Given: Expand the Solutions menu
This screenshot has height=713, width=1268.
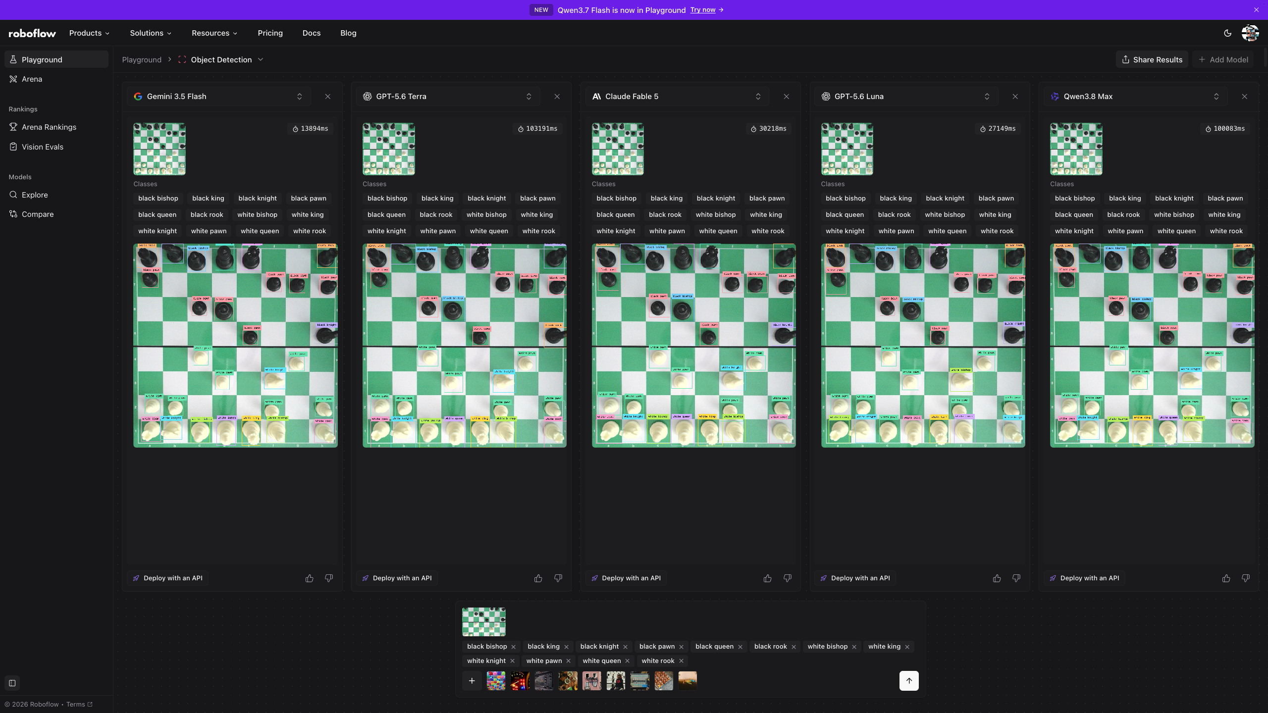Looking at the screenshot, I should click(151, 33).
